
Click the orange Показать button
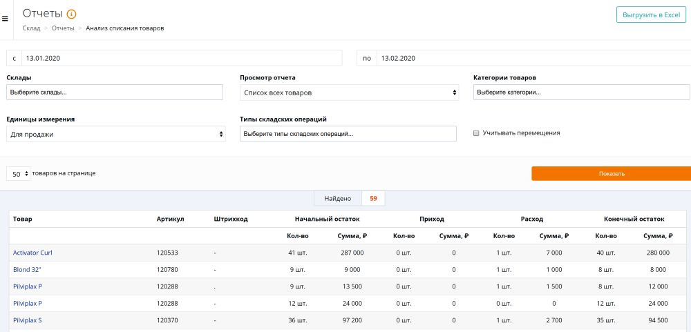coord(612,173)
